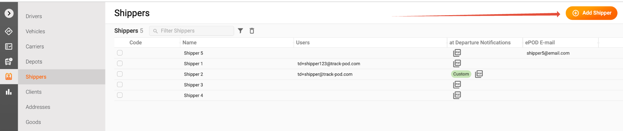623x131 pixels.
Task: Select Depots from the side menu
Action: tap(34, 62)
